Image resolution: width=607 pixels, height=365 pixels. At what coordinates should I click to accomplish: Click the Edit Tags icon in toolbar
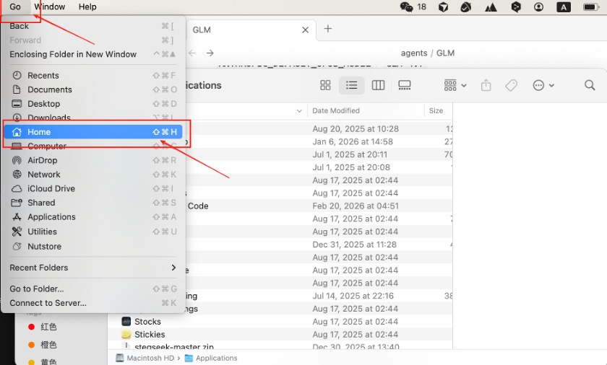pos(511,85)
